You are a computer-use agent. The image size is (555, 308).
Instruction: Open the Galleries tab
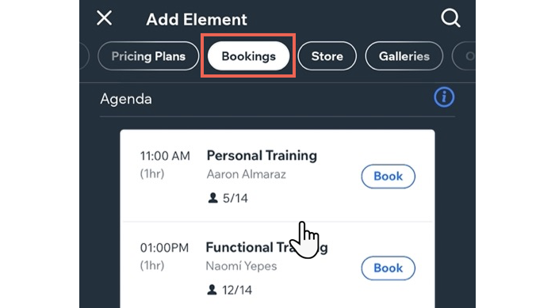404,56
